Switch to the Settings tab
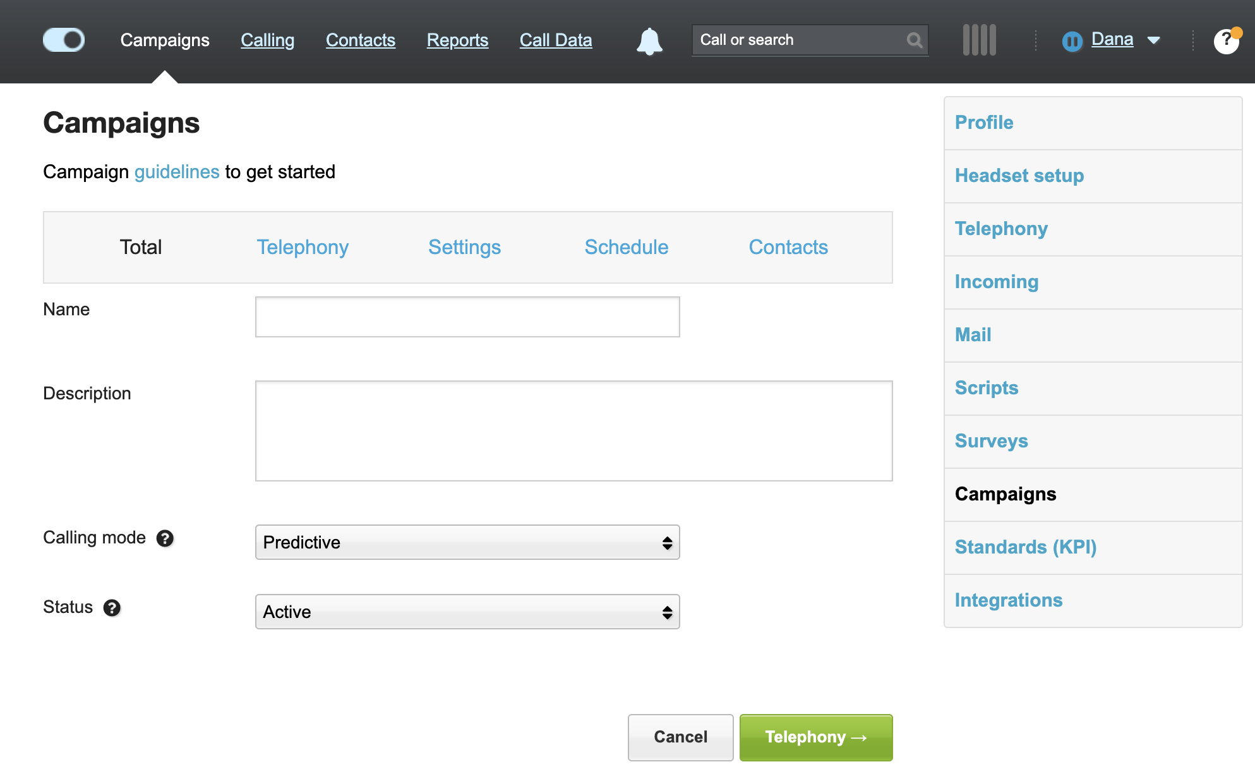1255x781 pixels. (464, 247)
